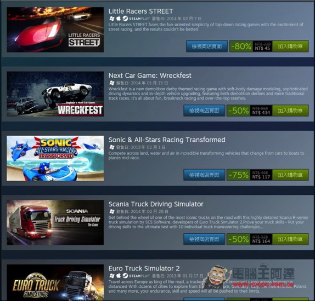This screenshot has height=301, width=315.
Task: View store page for Little Racers STREET
Action: pos(207,47)
